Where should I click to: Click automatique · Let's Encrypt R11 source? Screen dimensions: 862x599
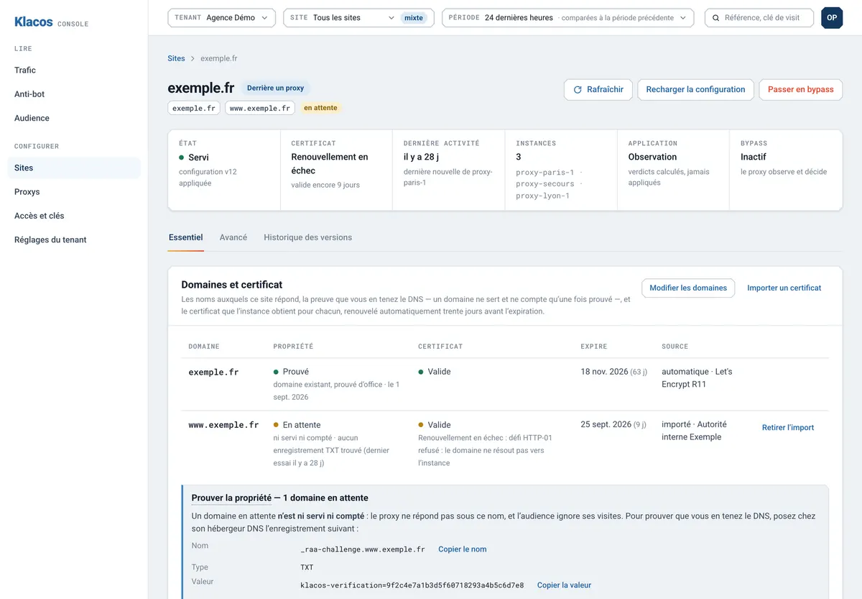pyautogui.click(x=697, y=378)
